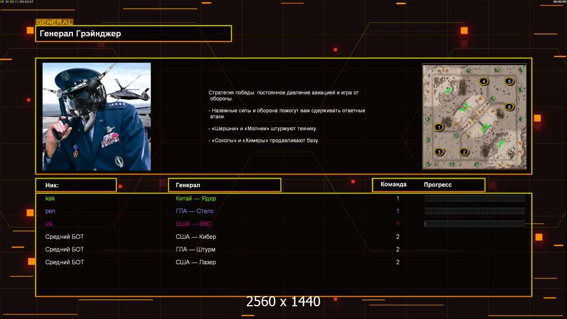Click the "«Соколы» и «Химеры»" tip line
This screenshot has width=567, height=319.
coord(264,140)
